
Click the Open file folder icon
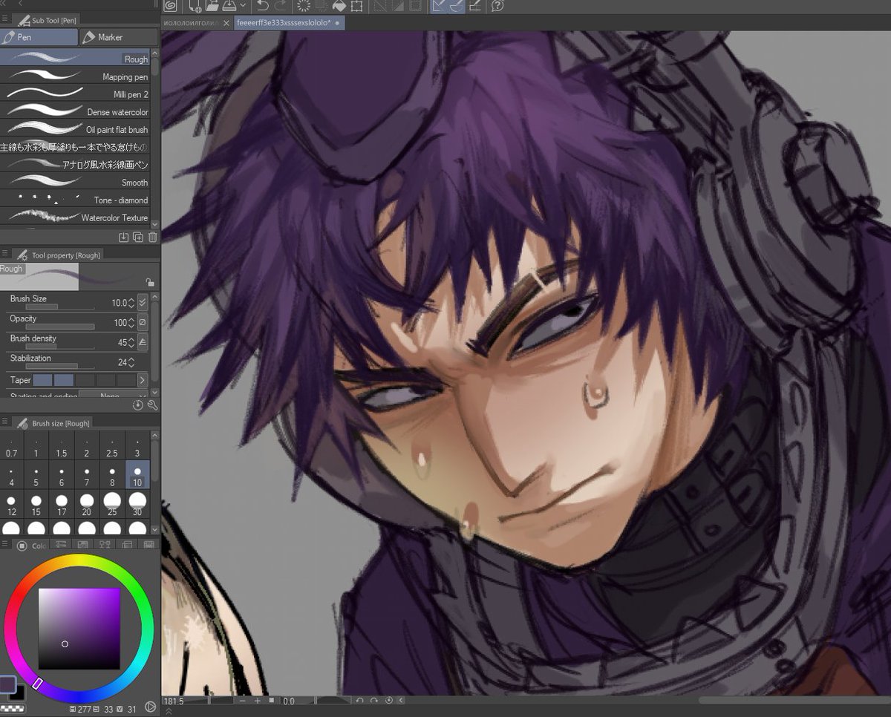point(212,6)
